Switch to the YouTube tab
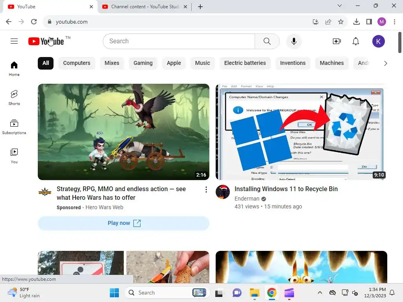Viewport: 403px width, 302px height. (49, 7)
